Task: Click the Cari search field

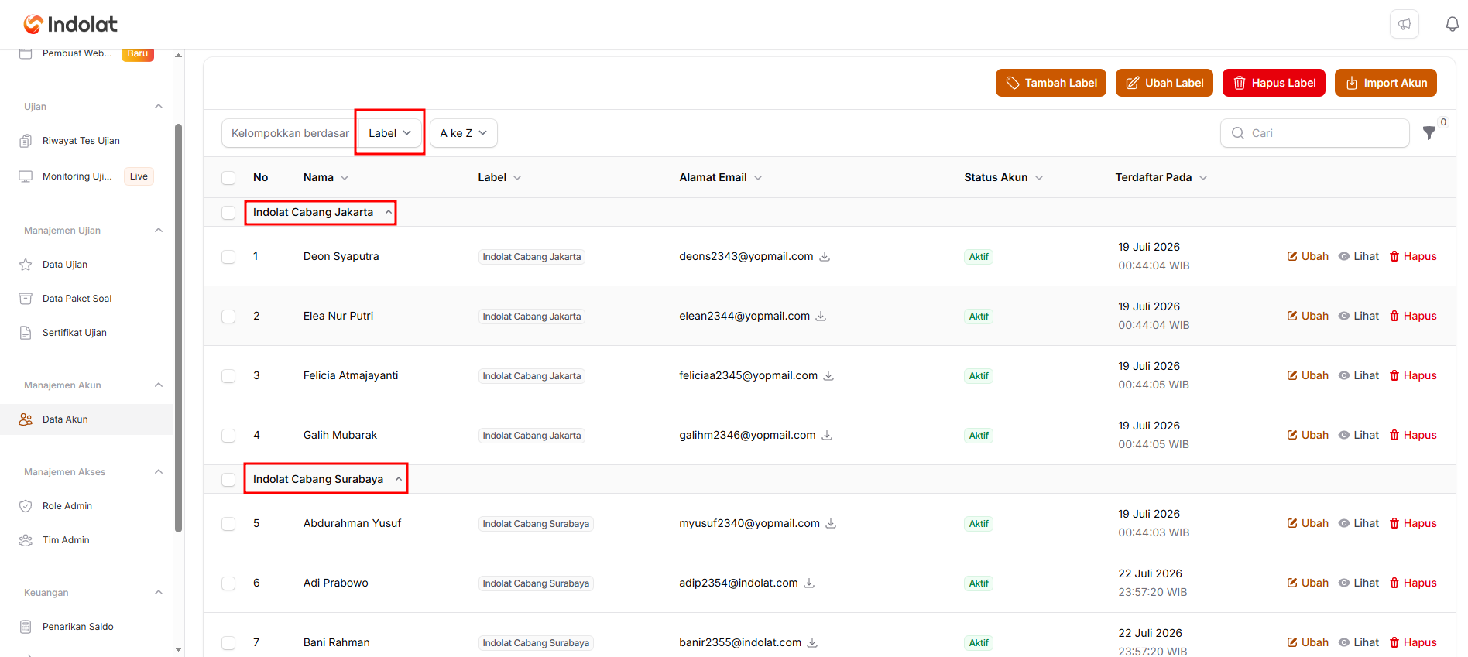Action: pos(1315,133)
